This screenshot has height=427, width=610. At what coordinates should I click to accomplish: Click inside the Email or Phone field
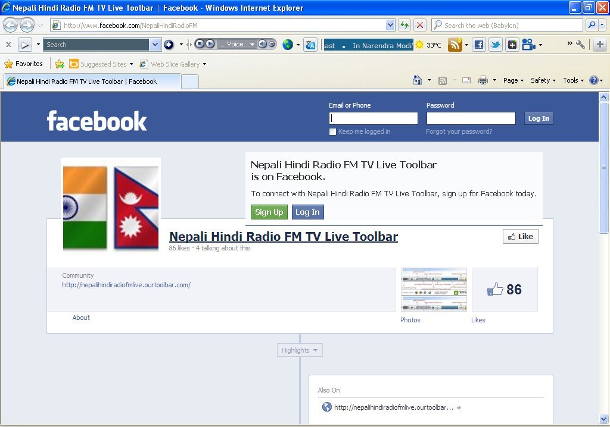tap(373, 118)
